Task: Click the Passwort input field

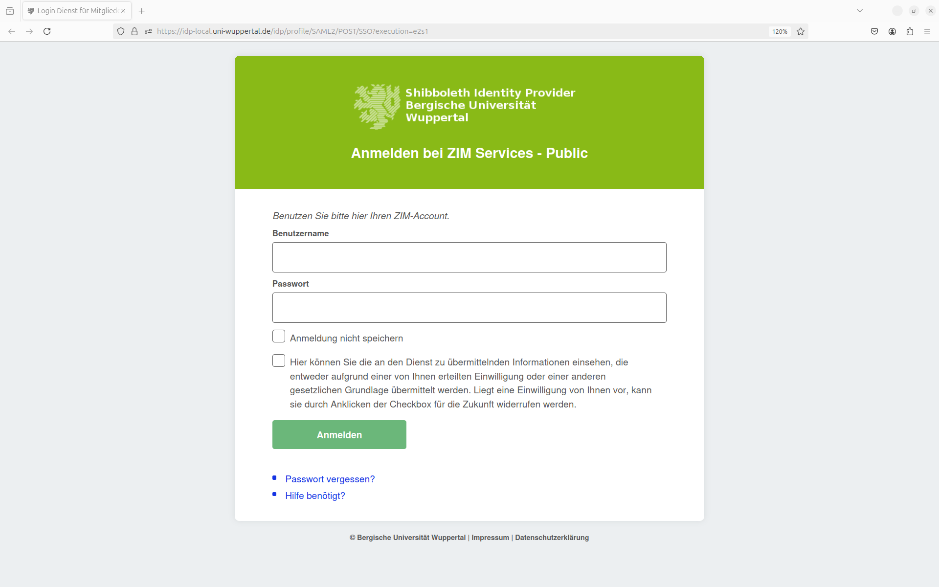Action: pyautogui.click(x=469, y=307)
